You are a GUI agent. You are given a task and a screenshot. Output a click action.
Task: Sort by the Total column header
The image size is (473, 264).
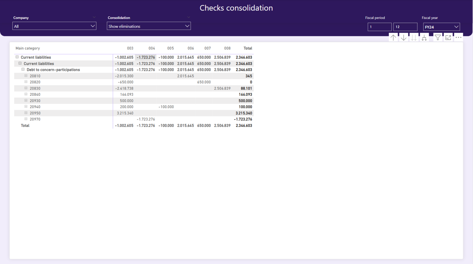click(248, 48)
